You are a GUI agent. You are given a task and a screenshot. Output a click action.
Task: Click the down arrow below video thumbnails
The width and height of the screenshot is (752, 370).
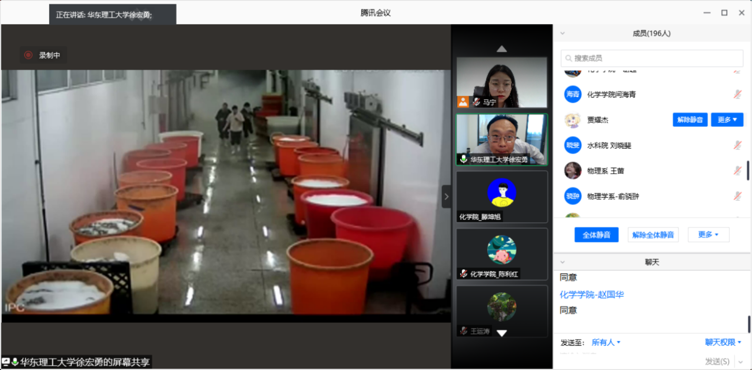[502, 333]
